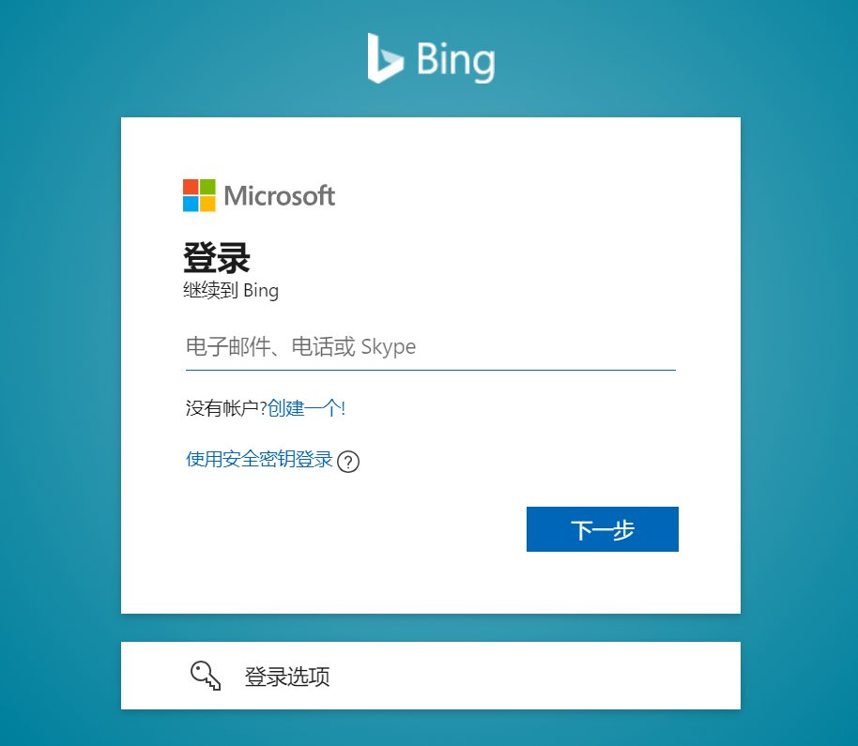
Task: Click the 继续到 Bing subtitle
Action: pos(231,290)
